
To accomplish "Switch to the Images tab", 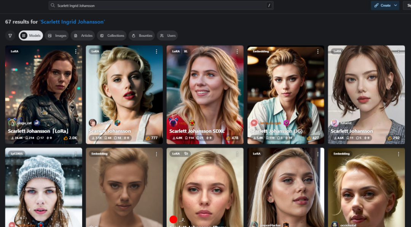I will [57, 36].
